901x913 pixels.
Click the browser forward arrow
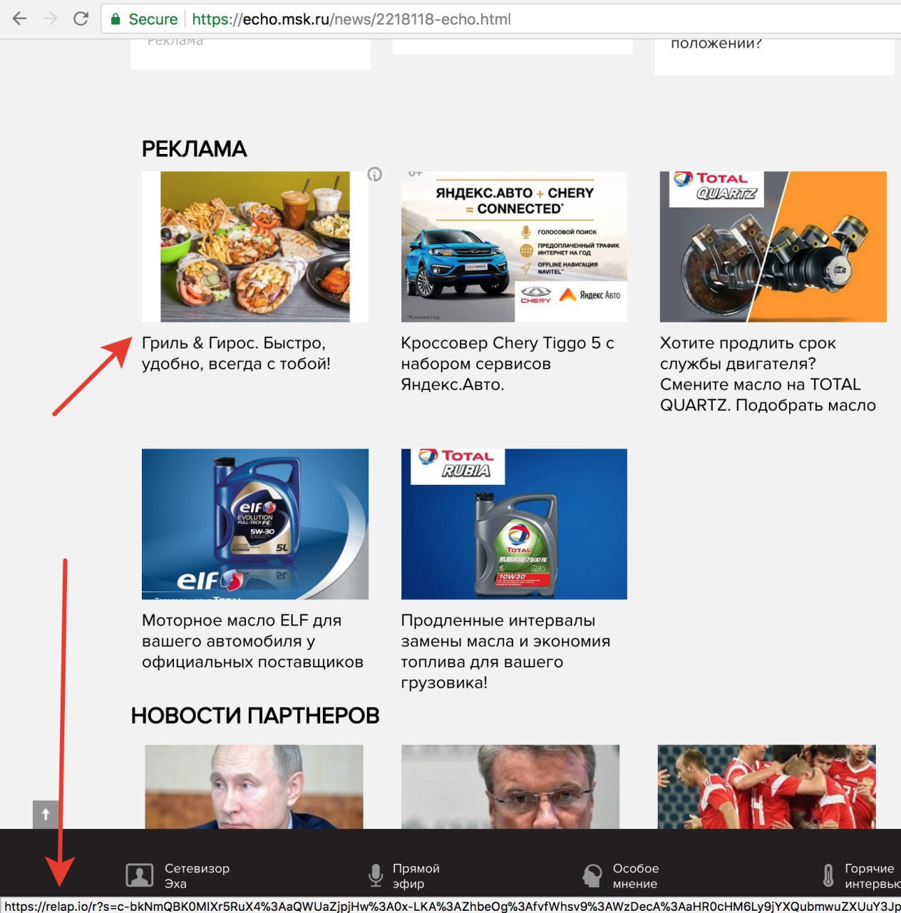click(50, 19)
